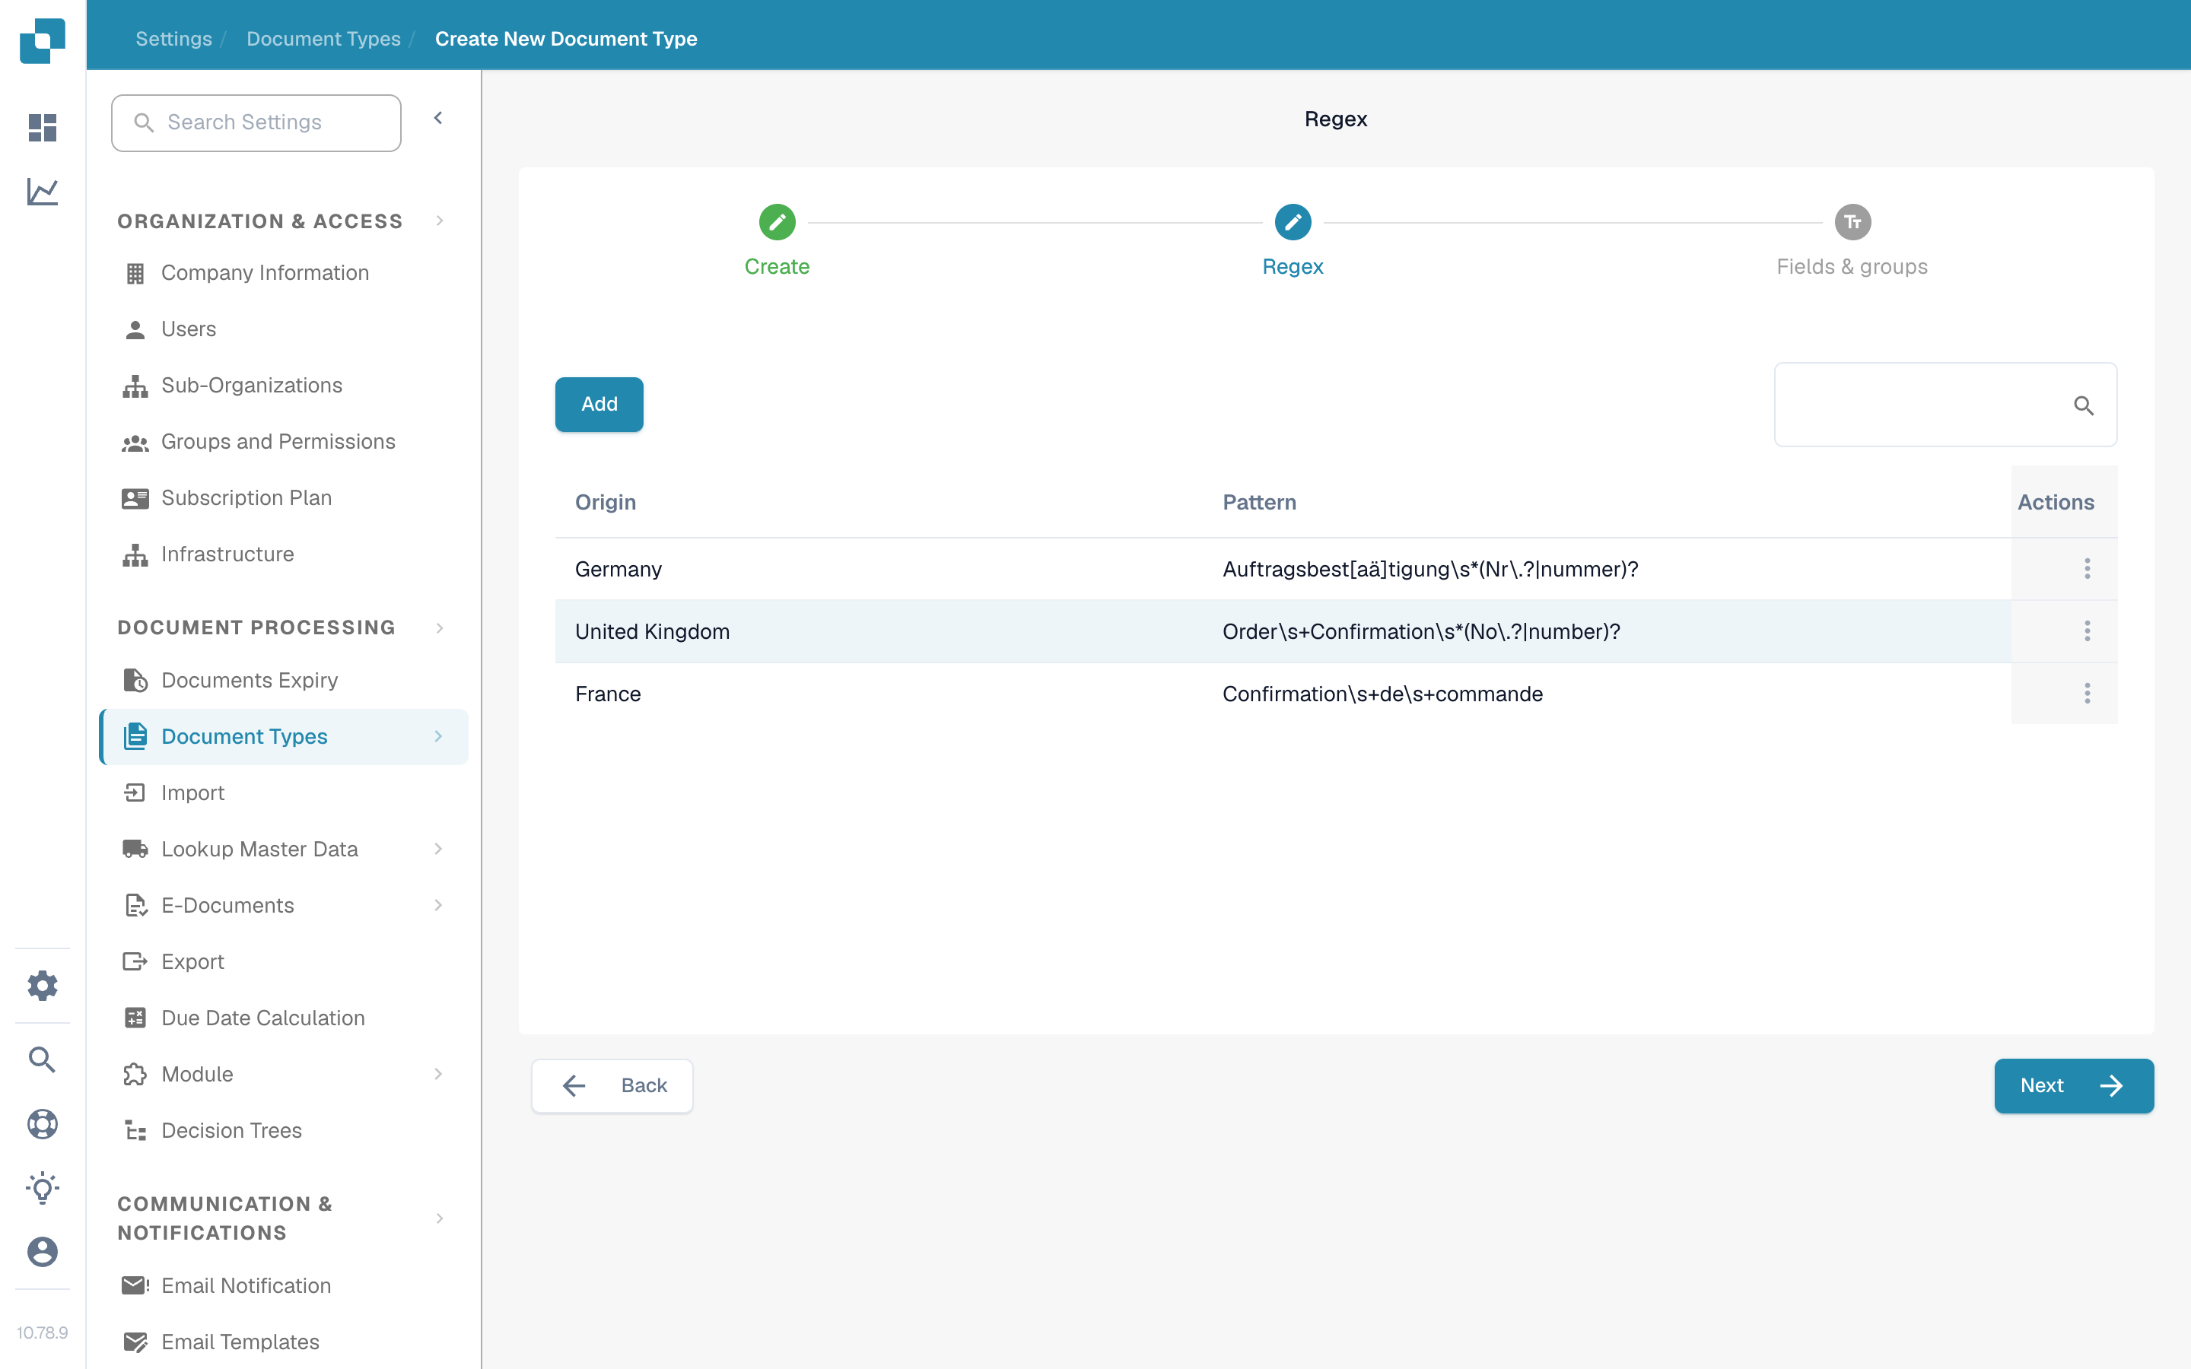Go to Document Types breadcrumb link
Screen dimensions: 2191x1369
point(323,39)
